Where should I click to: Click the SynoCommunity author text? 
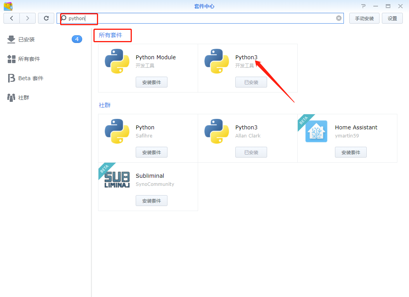point(155,184)
